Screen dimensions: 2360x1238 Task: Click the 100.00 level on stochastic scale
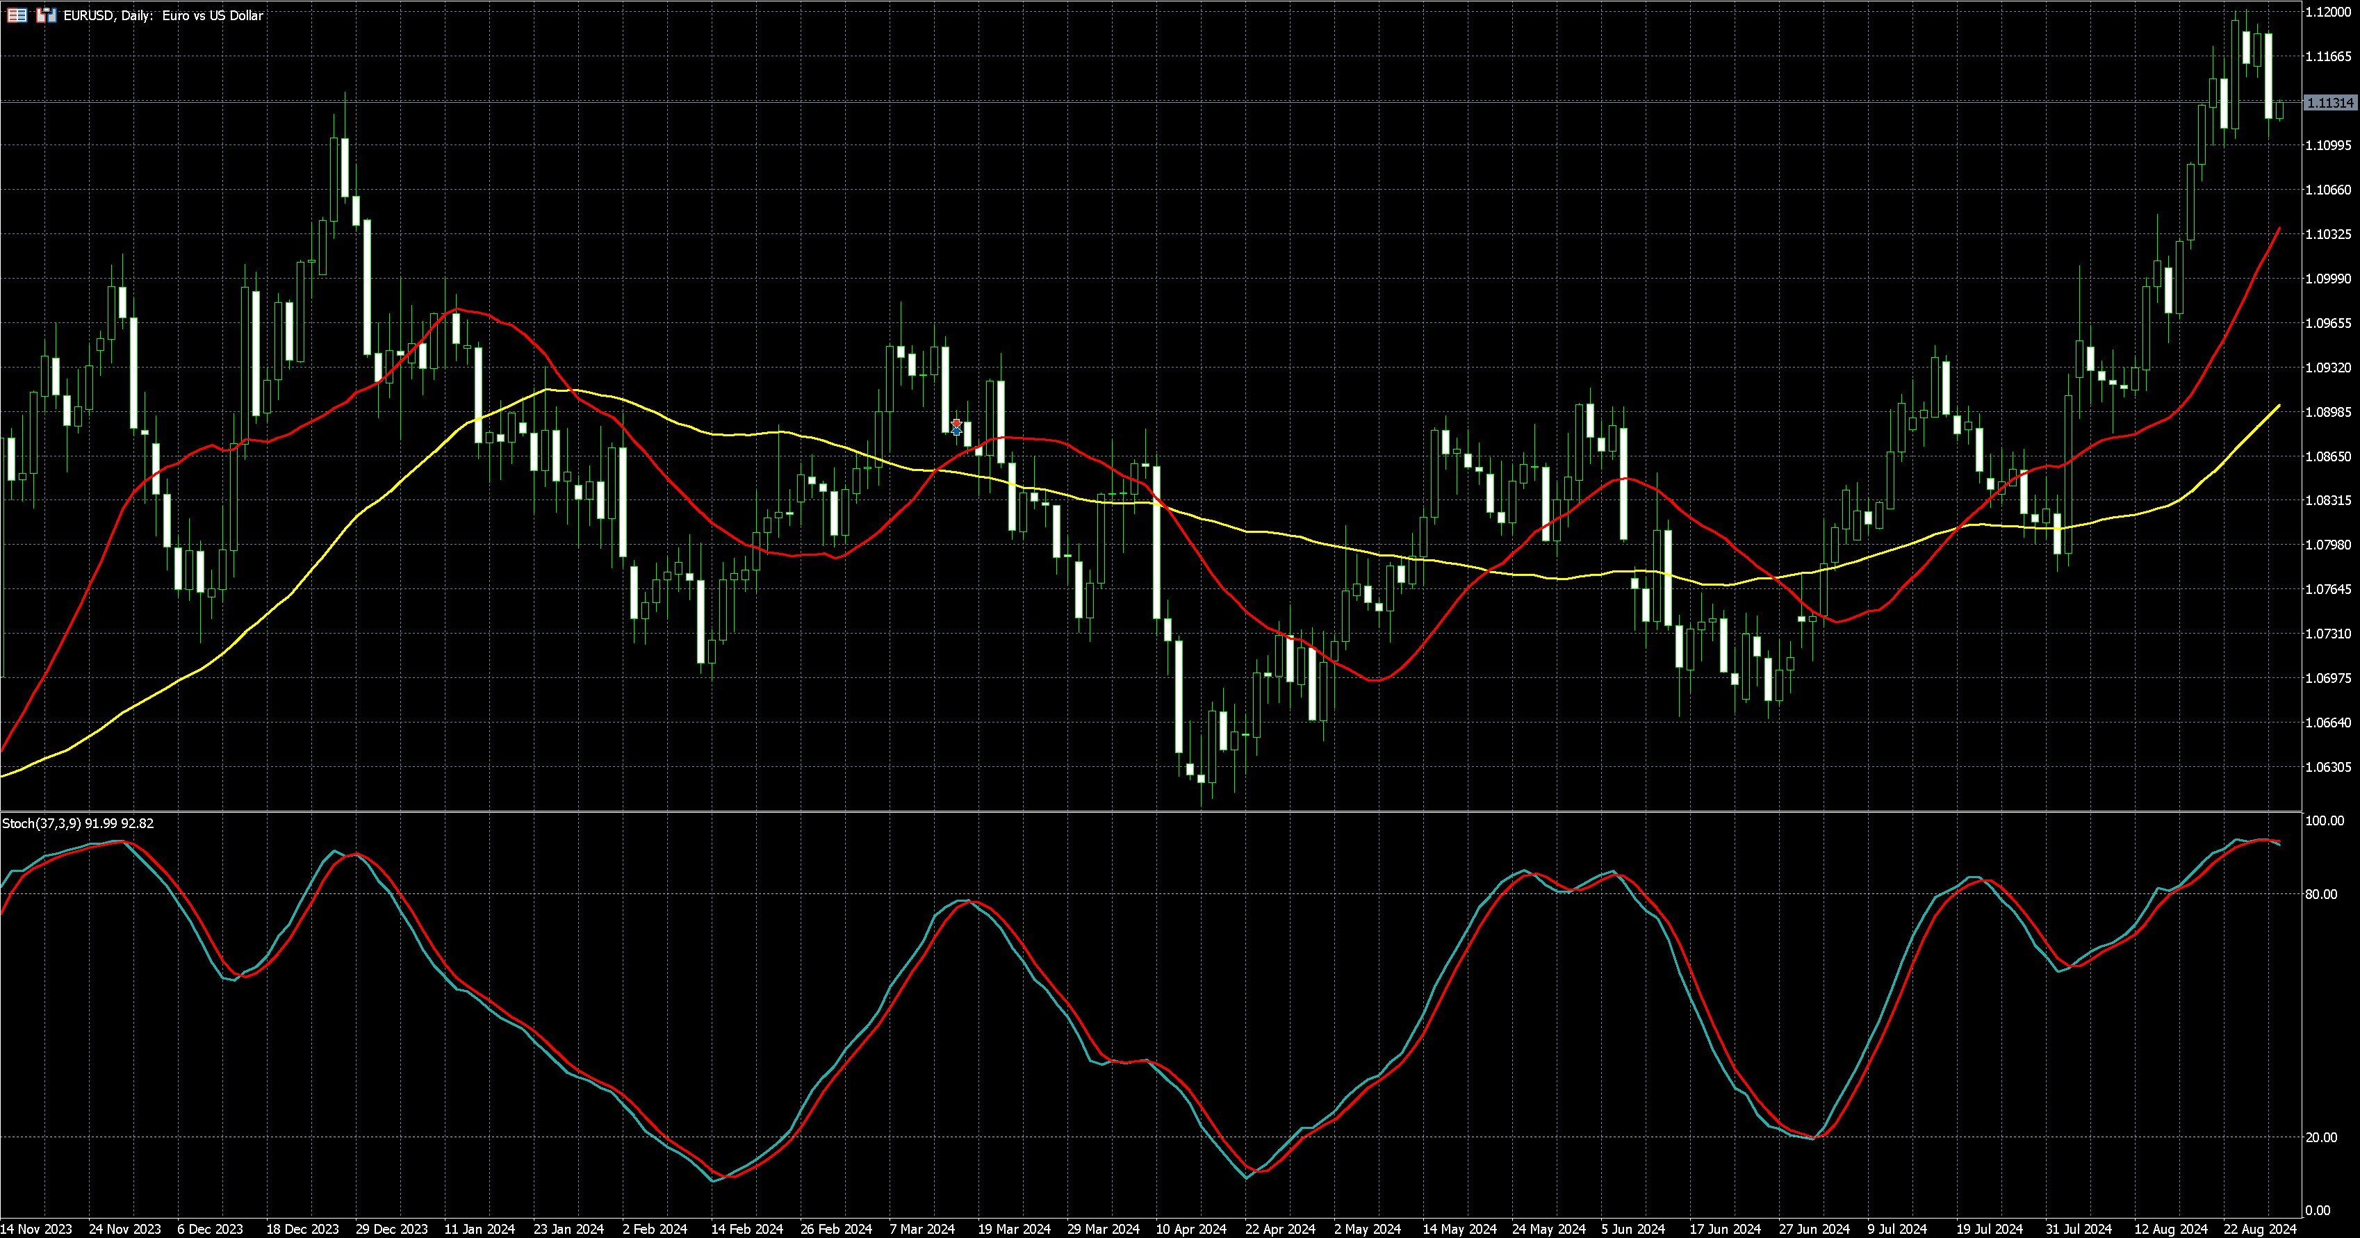coord(2325,820)
